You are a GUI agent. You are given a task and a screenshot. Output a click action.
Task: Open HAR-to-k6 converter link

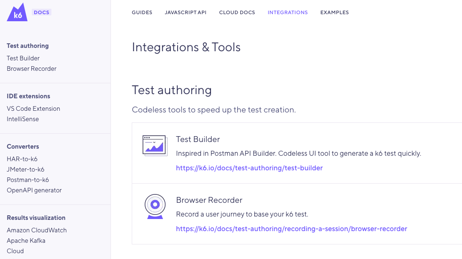coord(22,159)
